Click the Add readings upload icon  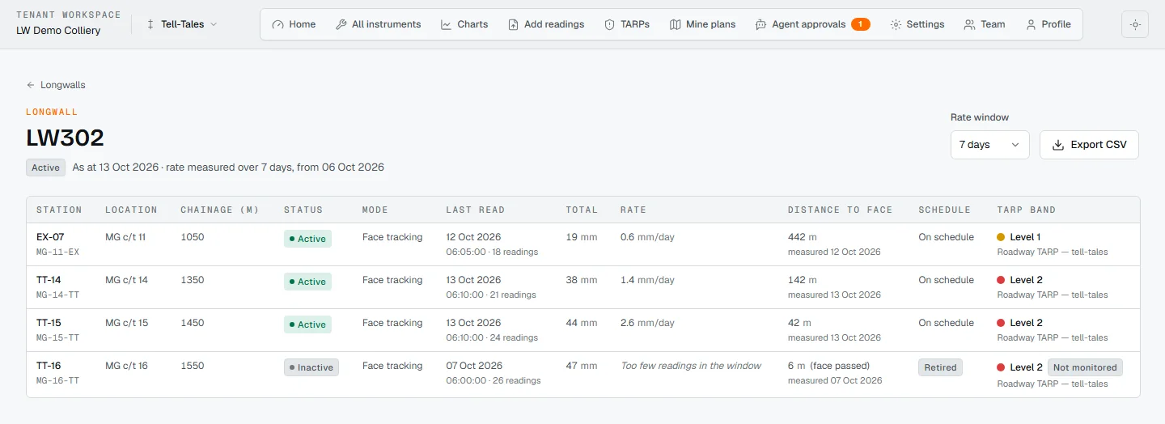point(514,24)
